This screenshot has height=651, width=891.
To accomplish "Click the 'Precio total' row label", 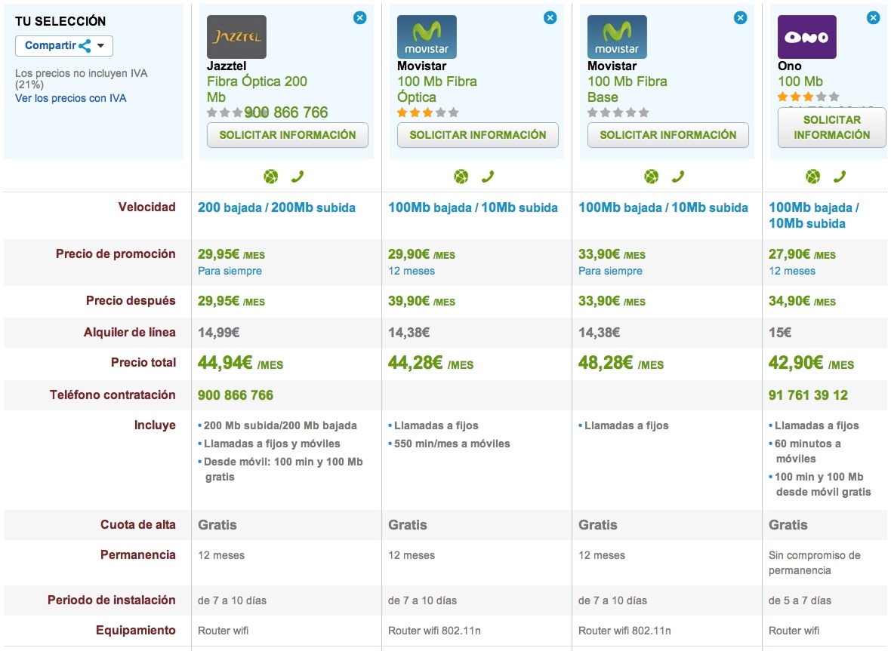I will click(143, 363).
